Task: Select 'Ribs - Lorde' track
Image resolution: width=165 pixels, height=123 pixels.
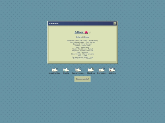Action: point(82,56)
